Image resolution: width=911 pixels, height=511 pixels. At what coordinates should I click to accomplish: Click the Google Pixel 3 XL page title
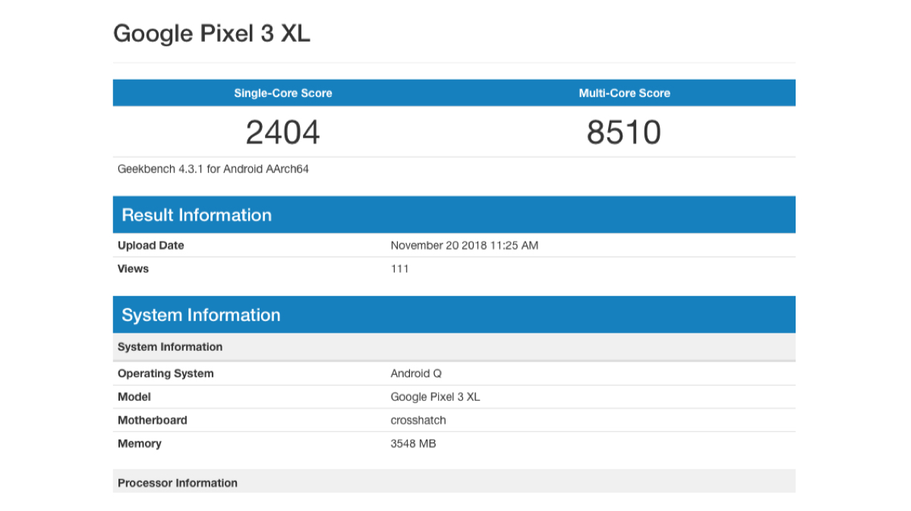pos(212,33)
